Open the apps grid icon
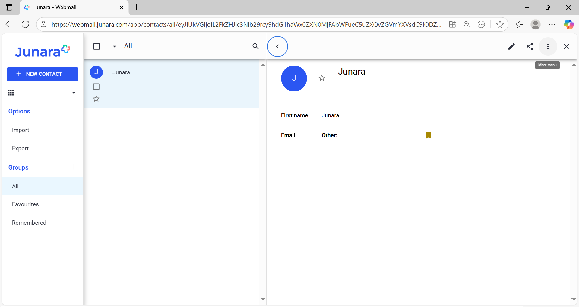 [11, 93]
